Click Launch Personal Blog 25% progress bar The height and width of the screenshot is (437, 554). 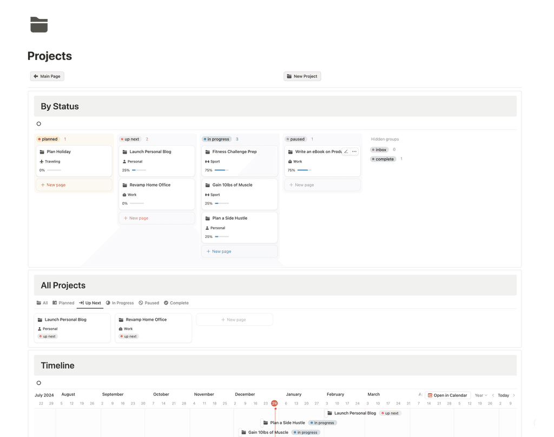click(139, 170)
